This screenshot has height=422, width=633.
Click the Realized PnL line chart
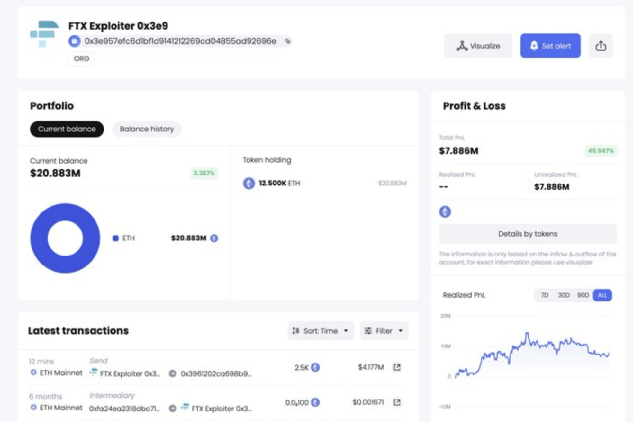(x=532, y=356)
